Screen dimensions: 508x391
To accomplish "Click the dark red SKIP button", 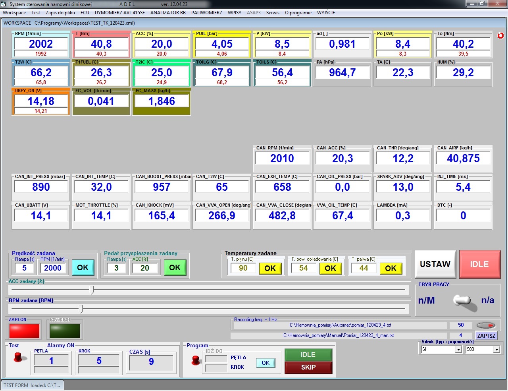I will 308,368.
